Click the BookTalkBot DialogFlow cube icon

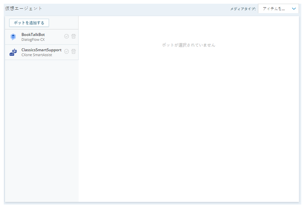coord(13,36)
